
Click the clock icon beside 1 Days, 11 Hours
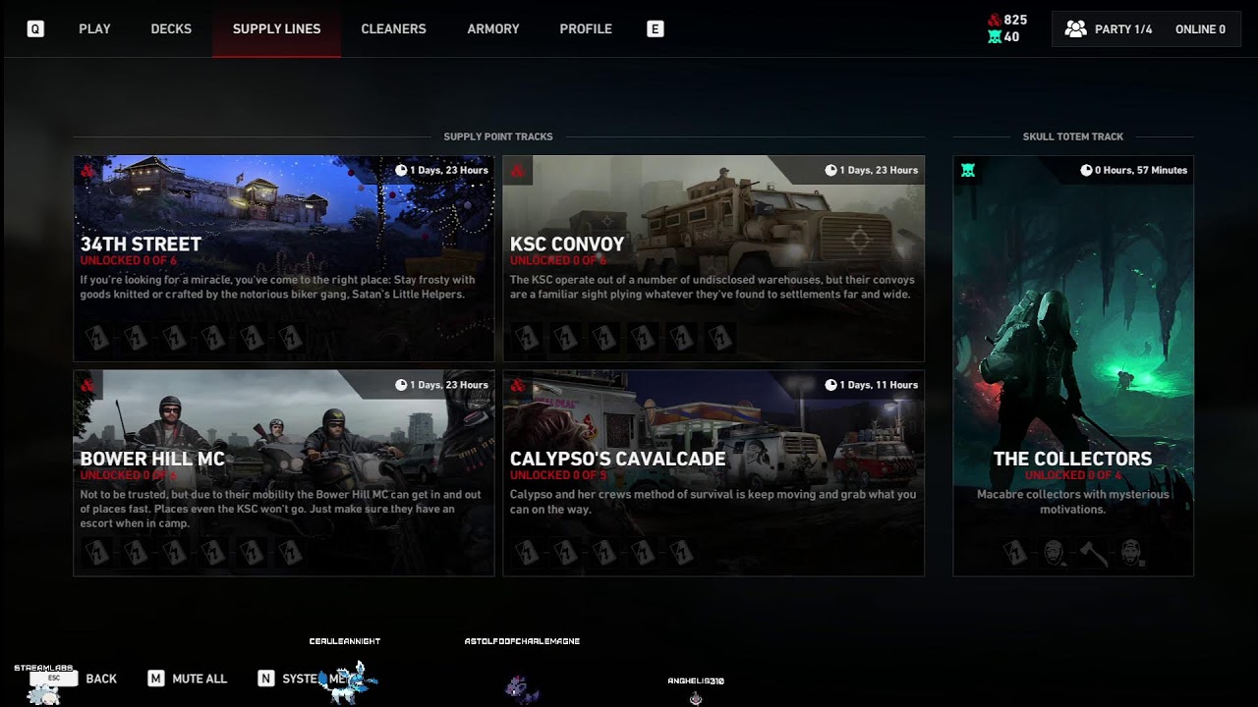click(830, 385)
